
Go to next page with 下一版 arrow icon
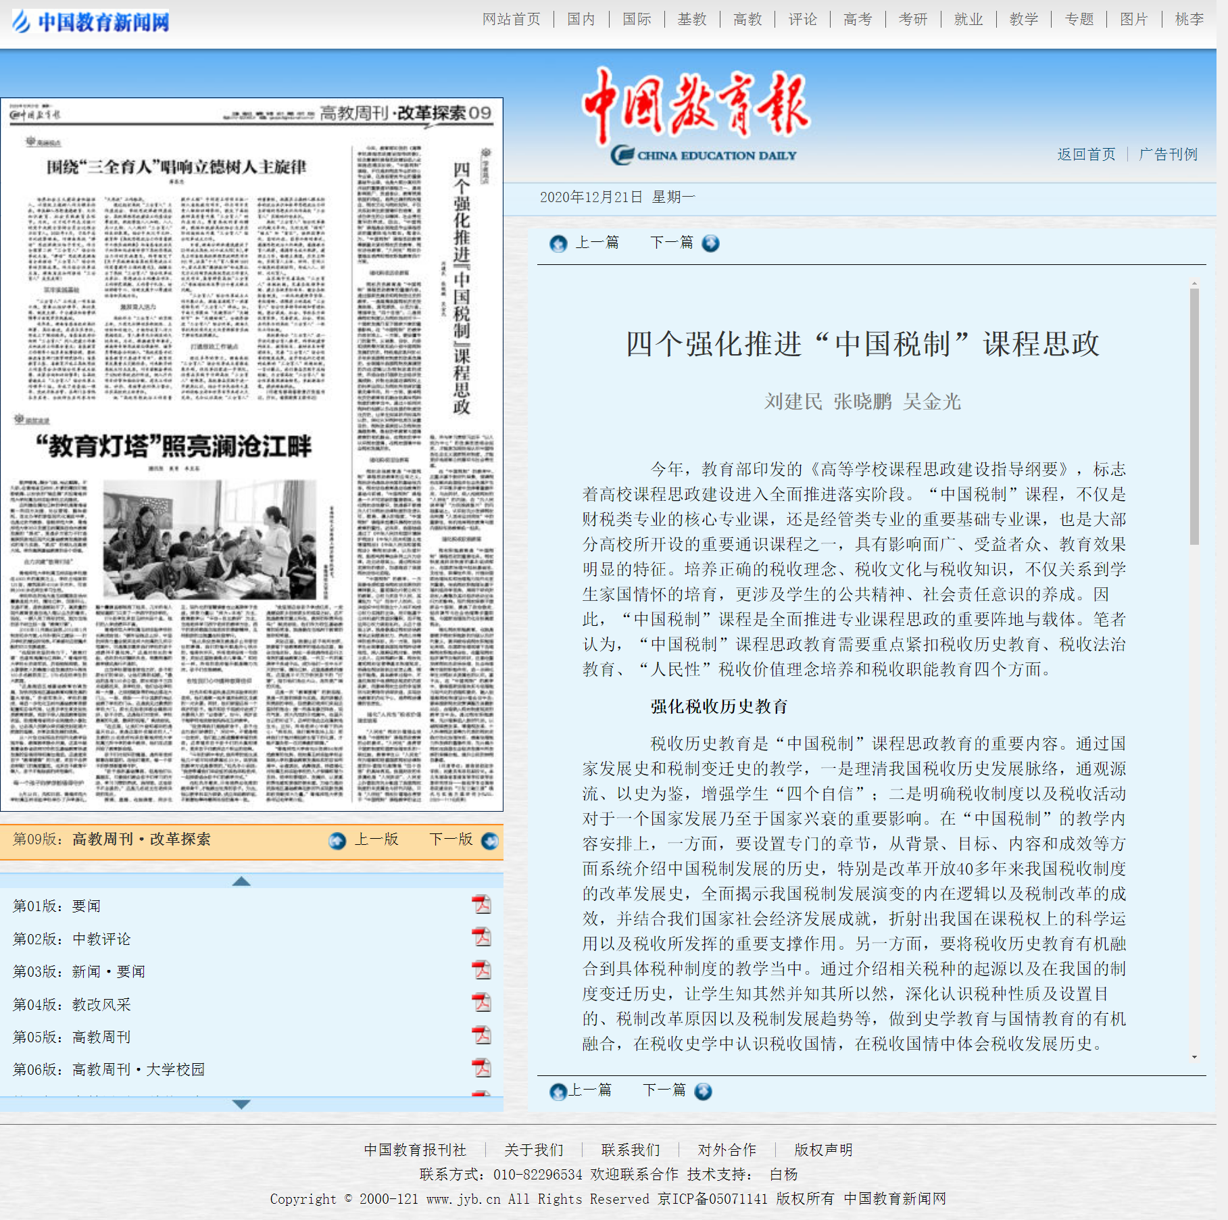tap(490, 841)
